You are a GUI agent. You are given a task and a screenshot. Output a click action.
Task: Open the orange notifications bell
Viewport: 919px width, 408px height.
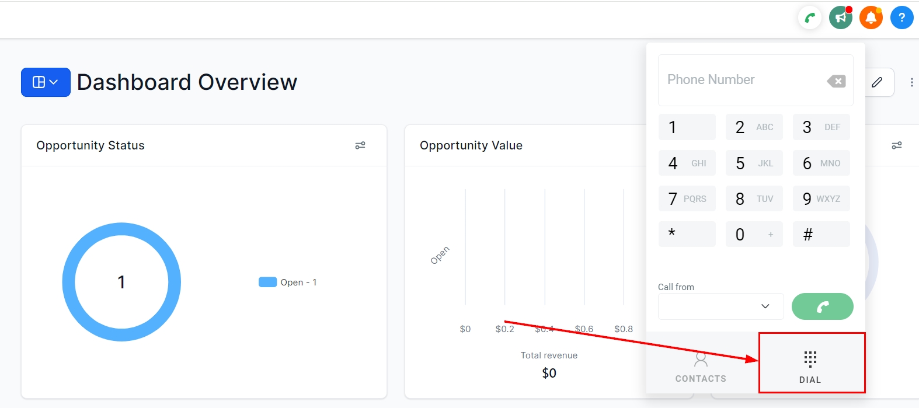pos(871,18)
